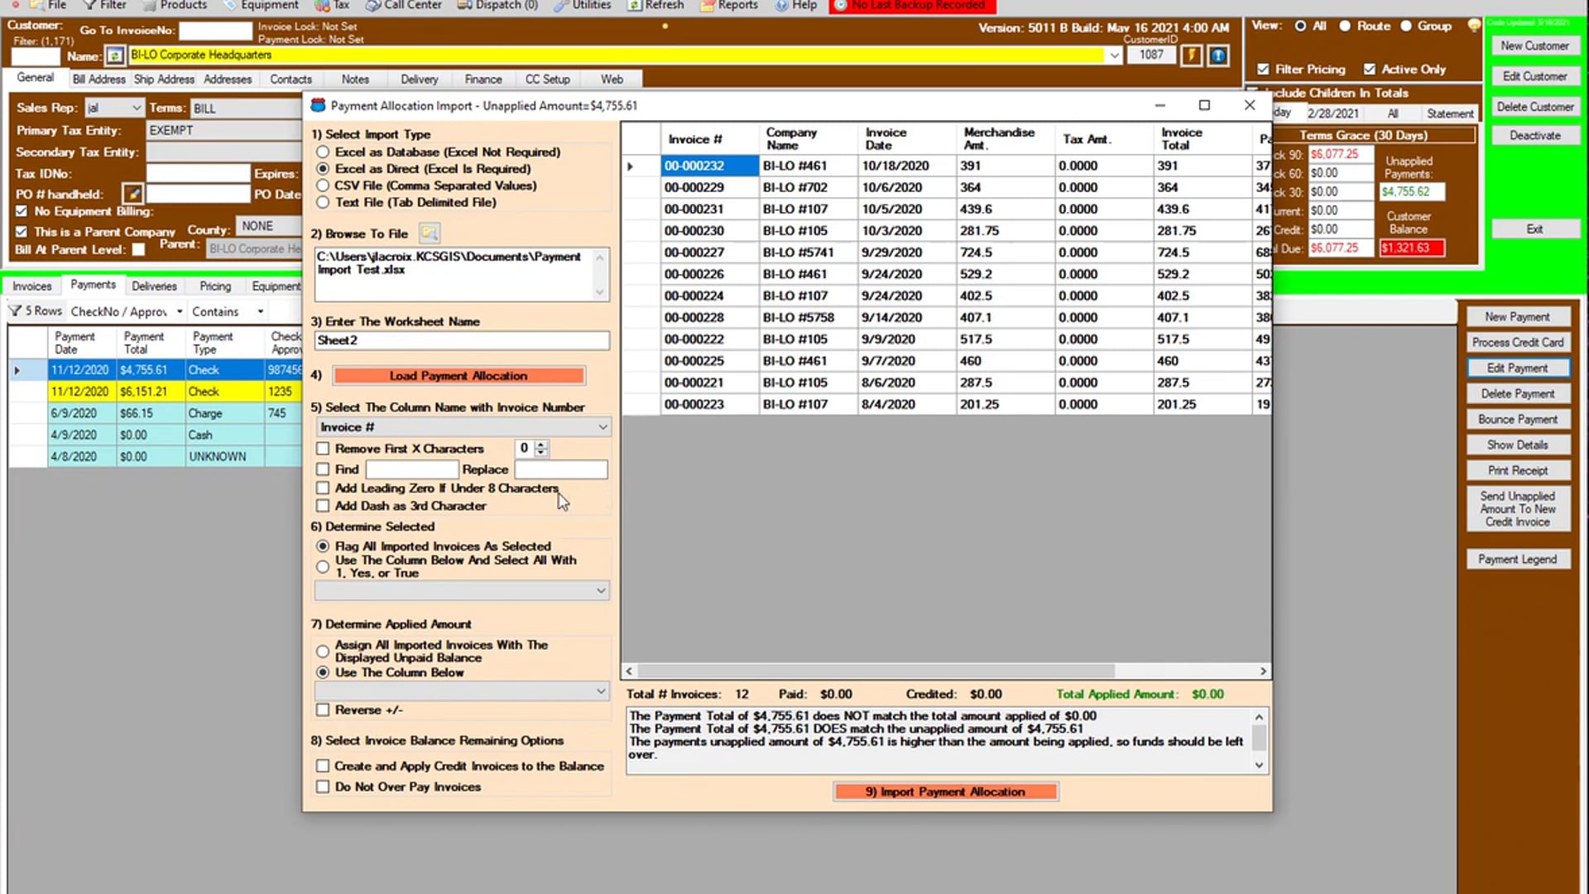
Task: Switch to the Finance tab
Action: [x=483, y=79]
